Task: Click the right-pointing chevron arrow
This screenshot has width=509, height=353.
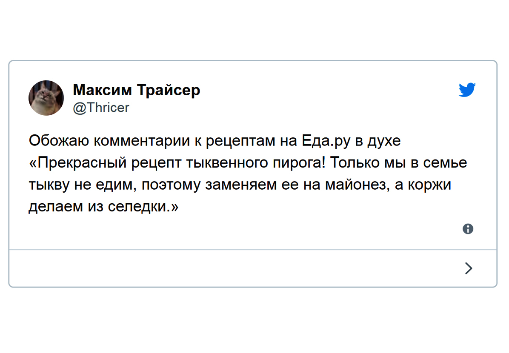Action: tap(469, 268)
